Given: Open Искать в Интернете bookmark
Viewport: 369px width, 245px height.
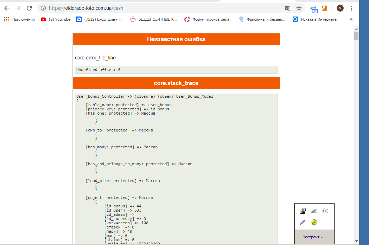Looking at the screenshot, I should [x=314, y=19].
